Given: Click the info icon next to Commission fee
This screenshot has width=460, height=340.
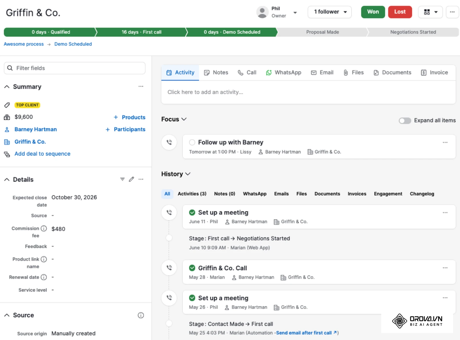Looking at the screenshot, I should click(x=44, y=228).
